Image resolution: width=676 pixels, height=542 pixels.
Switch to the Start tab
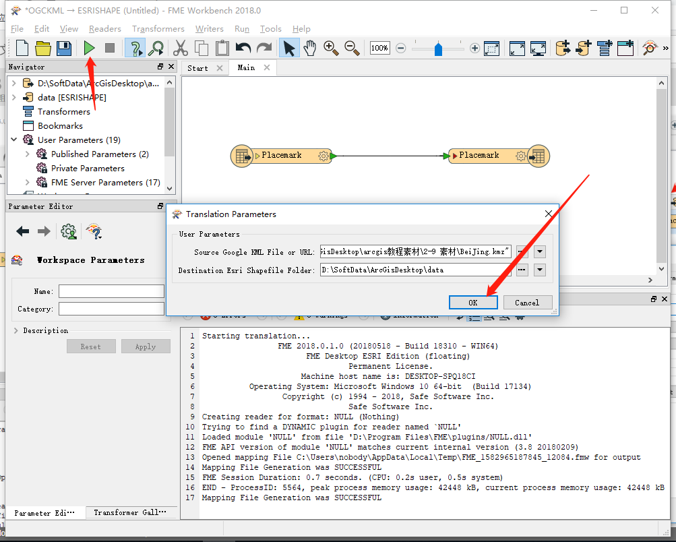coord(198,68)
